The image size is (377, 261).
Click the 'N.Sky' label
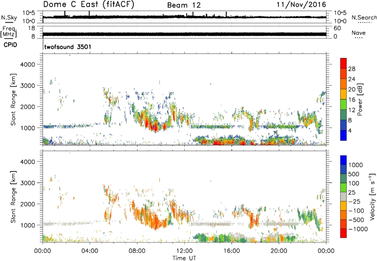tap(9, 17)
